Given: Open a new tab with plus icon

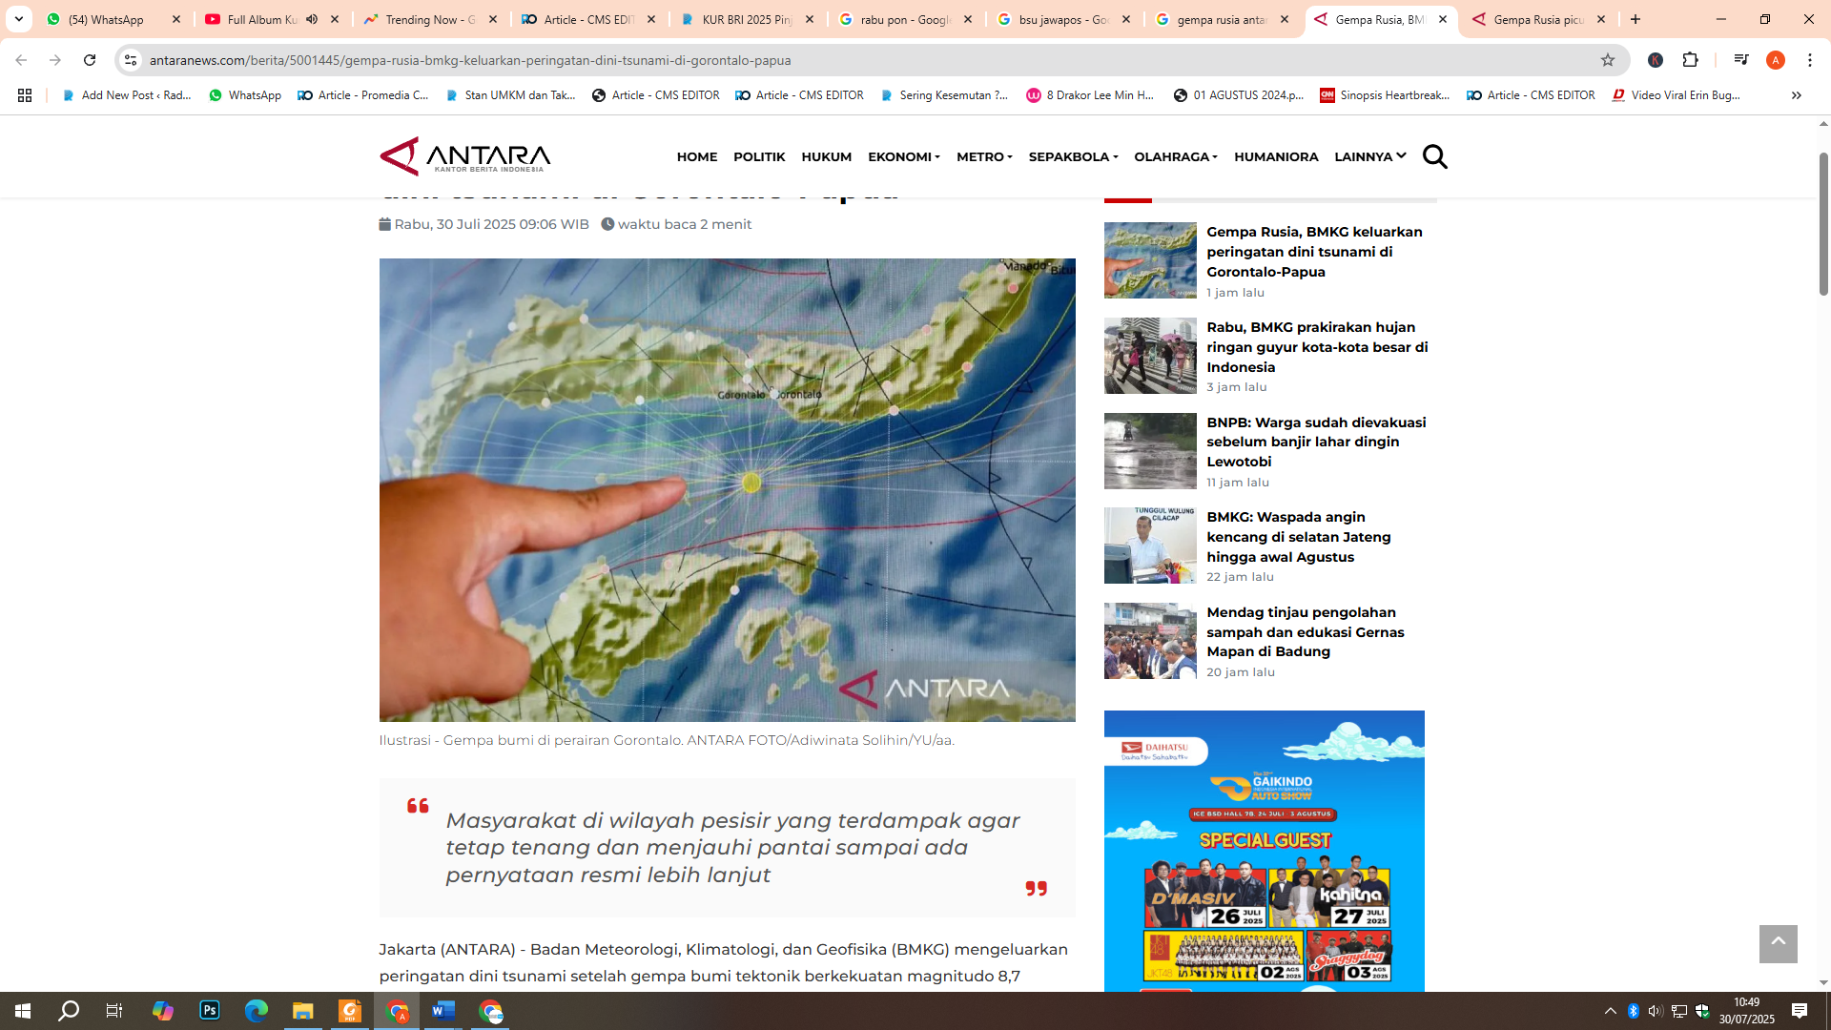Looking at the screenshot, I should point(1636,19).
